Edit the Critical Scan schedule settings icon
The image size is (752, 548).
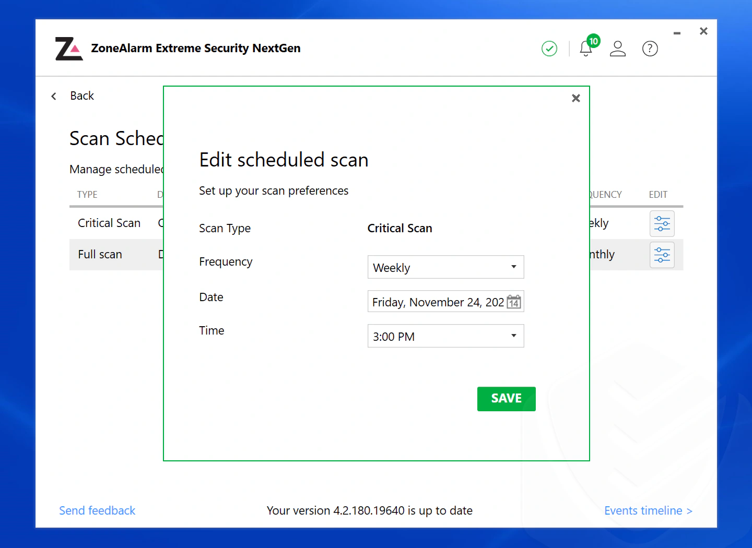click(662, 224)
